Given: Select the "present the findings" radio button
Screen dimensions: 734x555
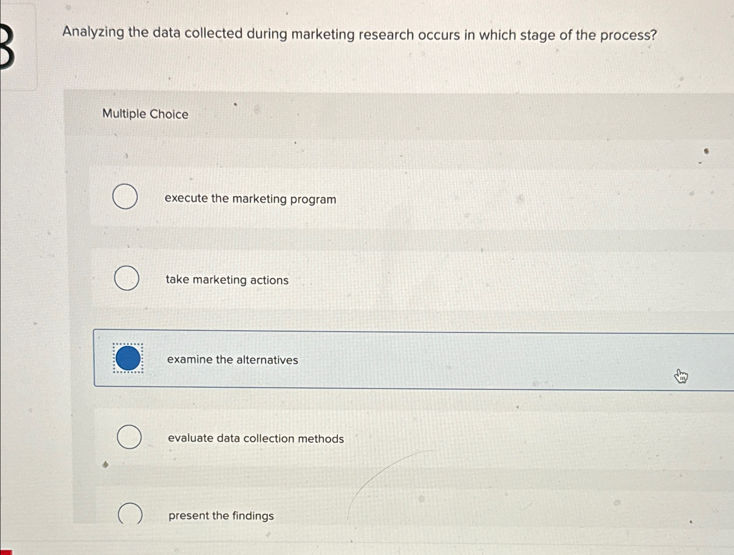Looking at the screenshot, I should [x=131, y=514].
